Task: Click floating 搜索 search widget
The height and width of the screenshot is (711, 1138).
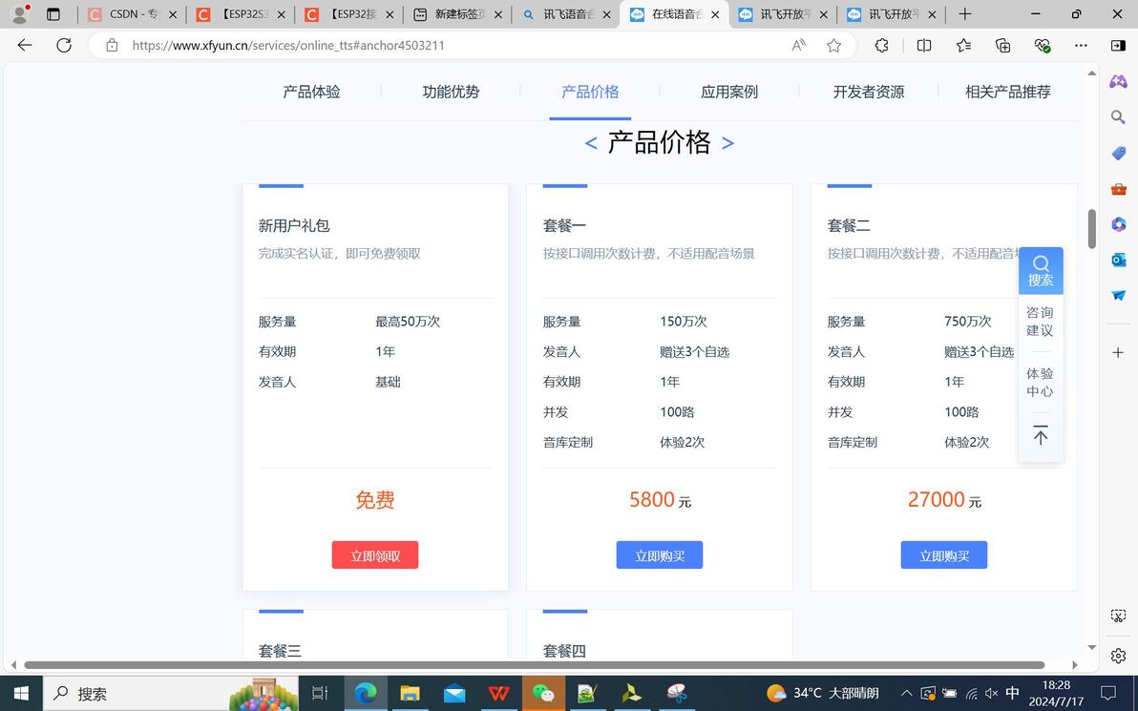Action: (1041, 271)
